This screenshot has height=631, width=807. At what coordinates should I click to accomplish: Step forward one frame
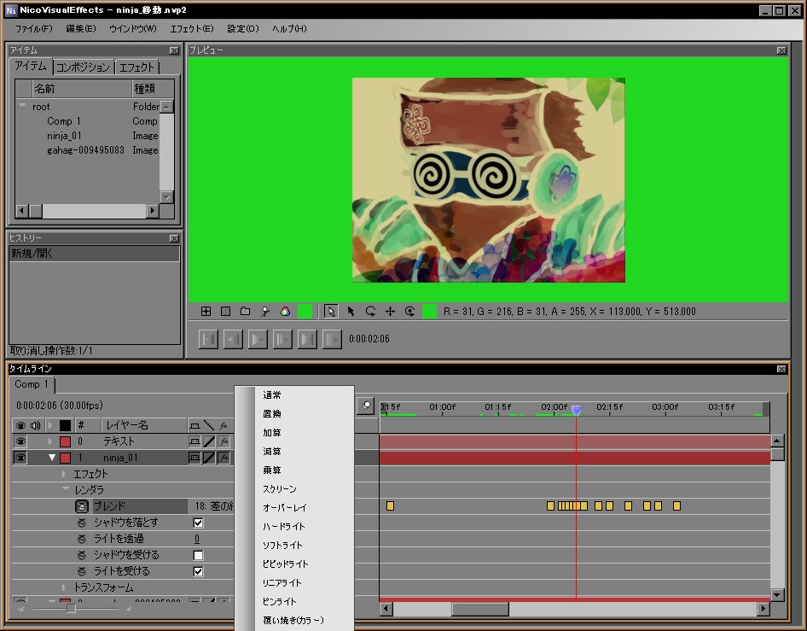click(x=282, y=339)
